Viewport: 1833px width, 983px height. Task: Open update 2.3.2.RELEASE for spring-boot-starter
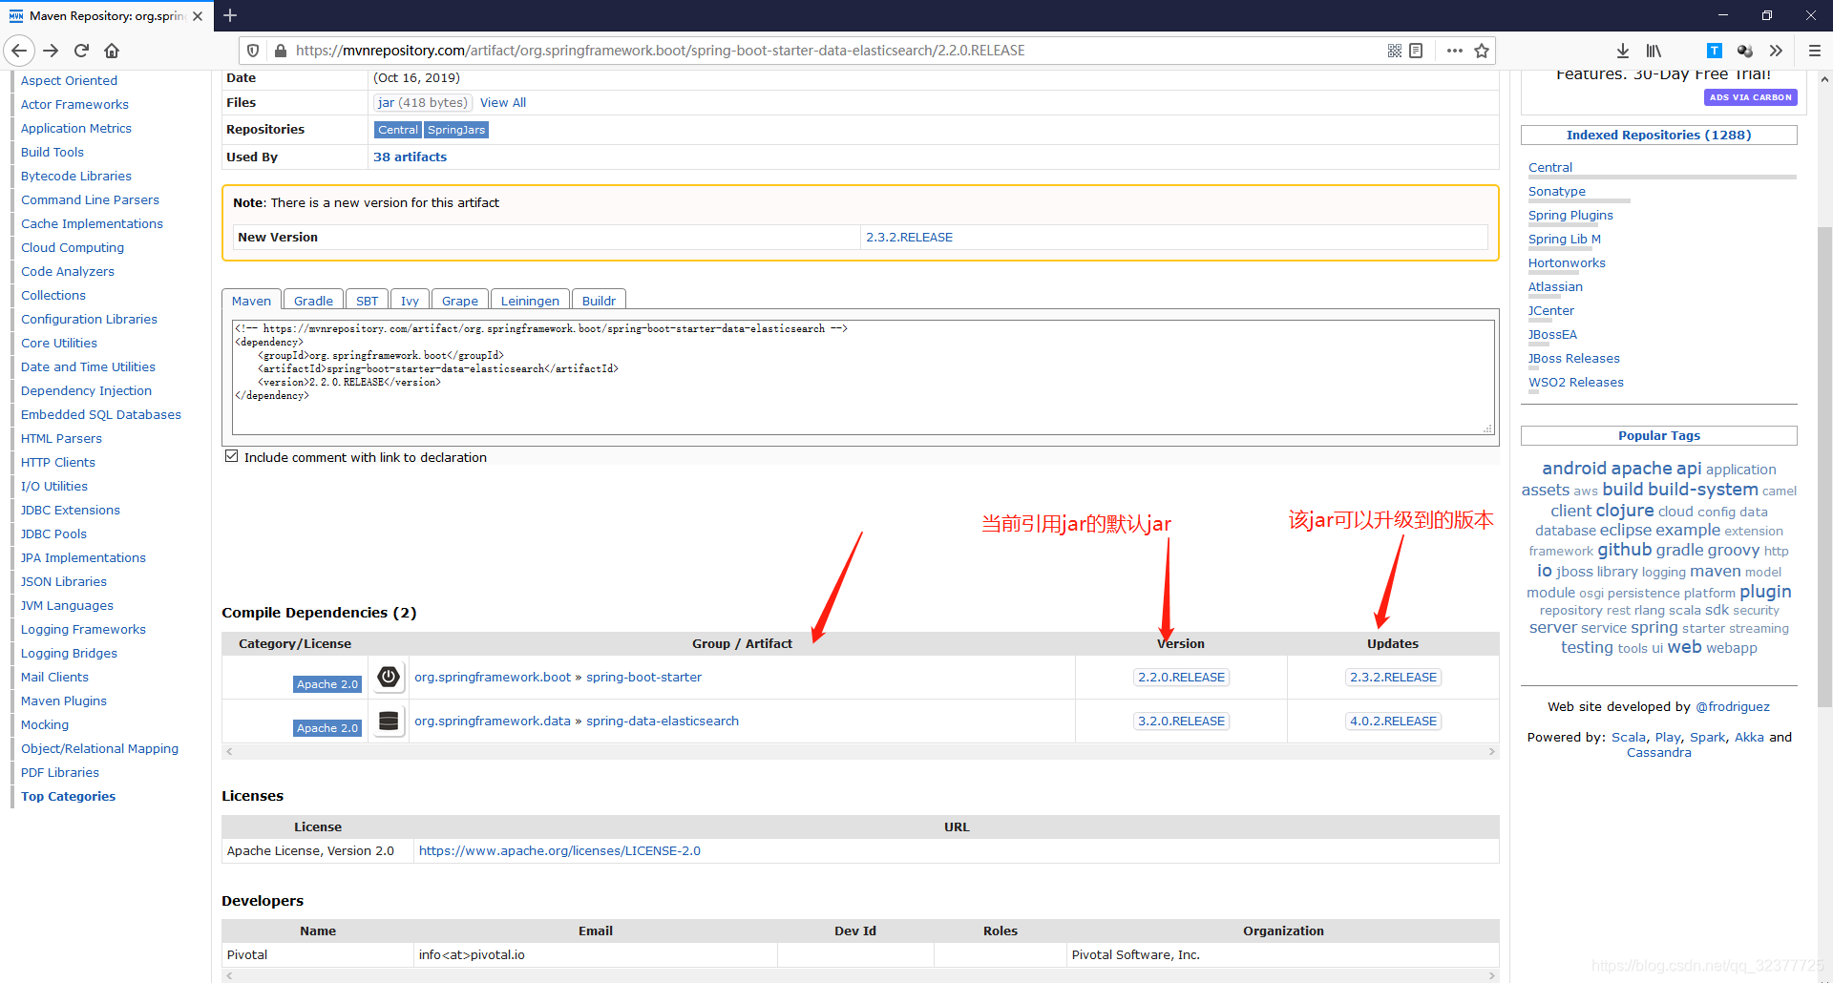pos(1393,678)
